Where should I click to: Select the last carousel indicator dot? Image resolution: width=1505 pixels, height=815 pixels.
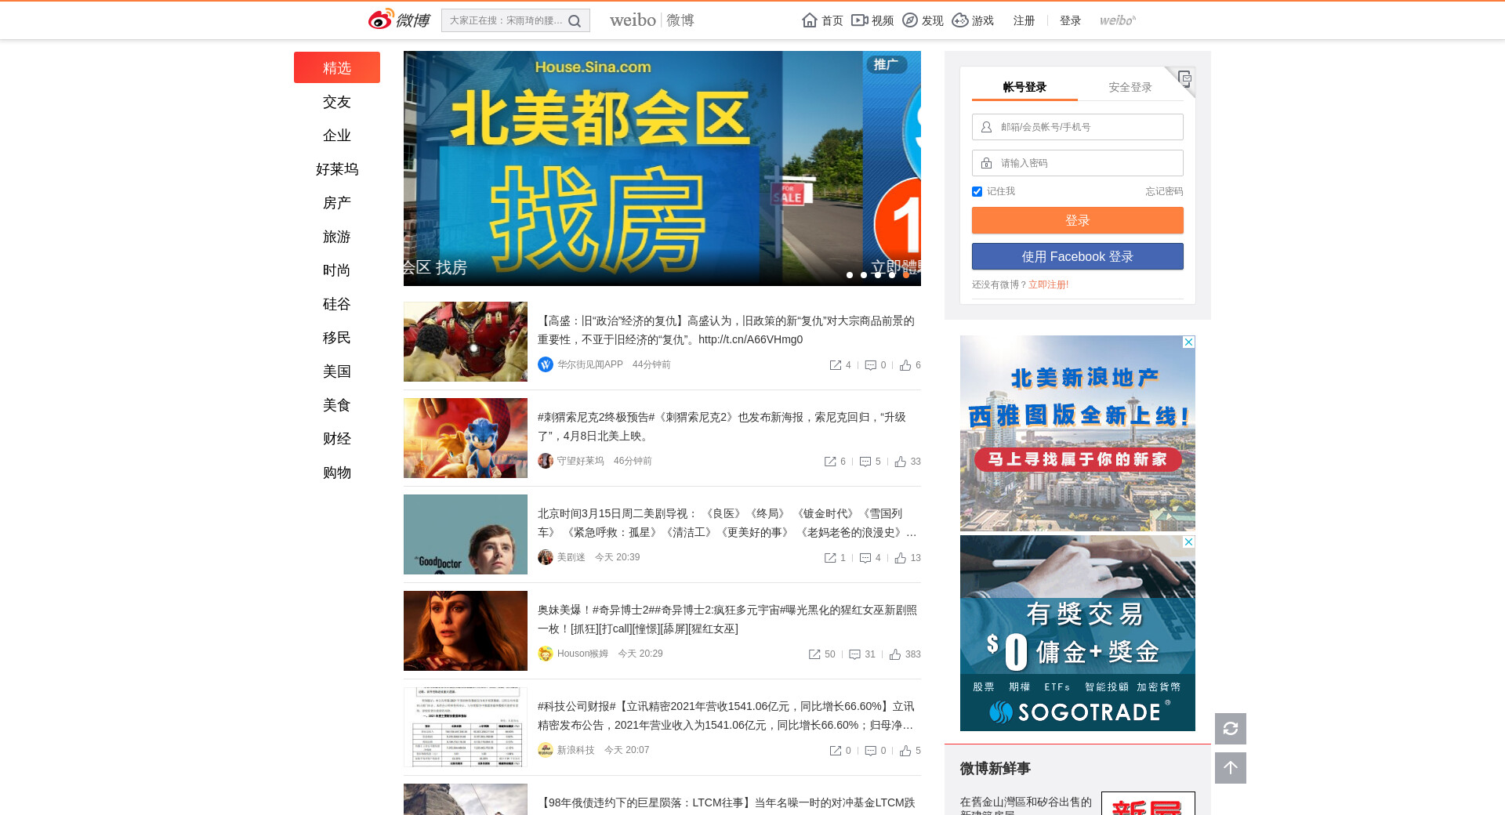click(x=905, y=275)
